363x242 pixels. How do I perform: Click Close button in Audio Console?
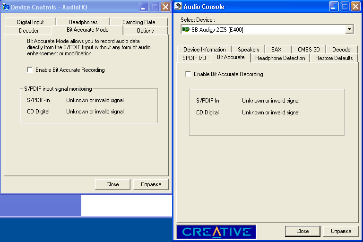[x=302, y=231]
